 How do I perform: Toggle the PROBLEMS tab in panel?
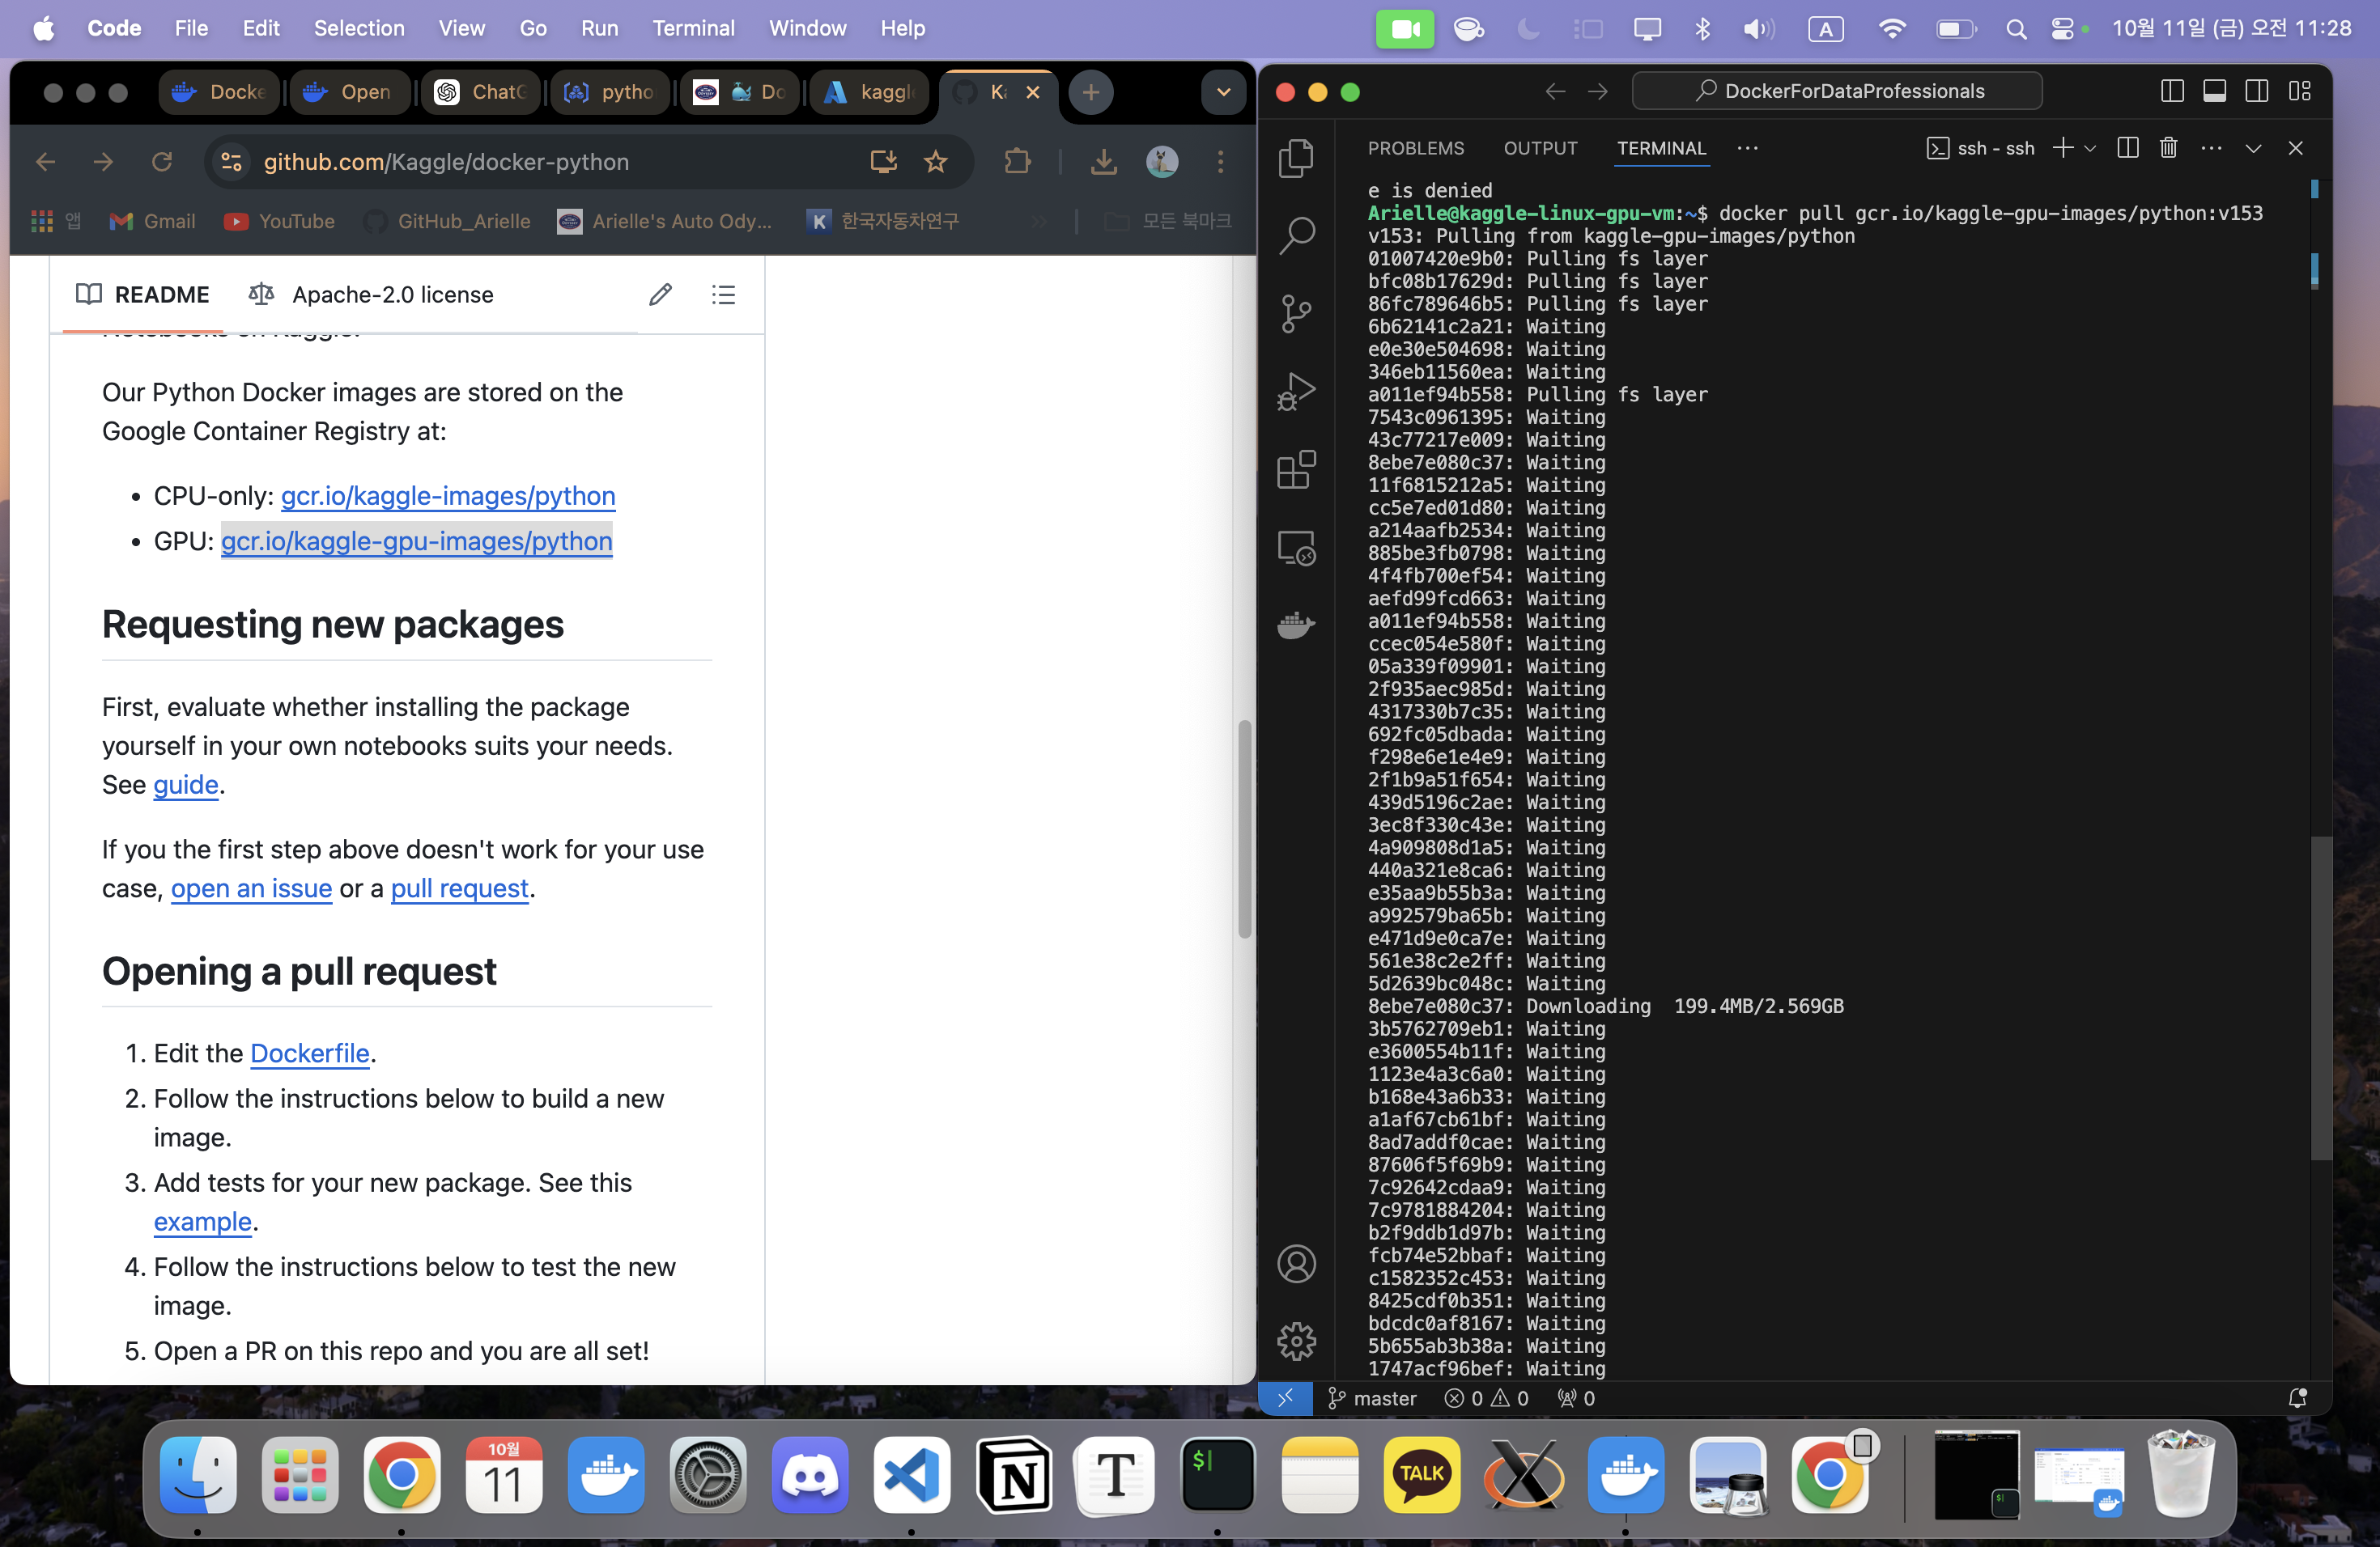click(x=1416, y=147)
